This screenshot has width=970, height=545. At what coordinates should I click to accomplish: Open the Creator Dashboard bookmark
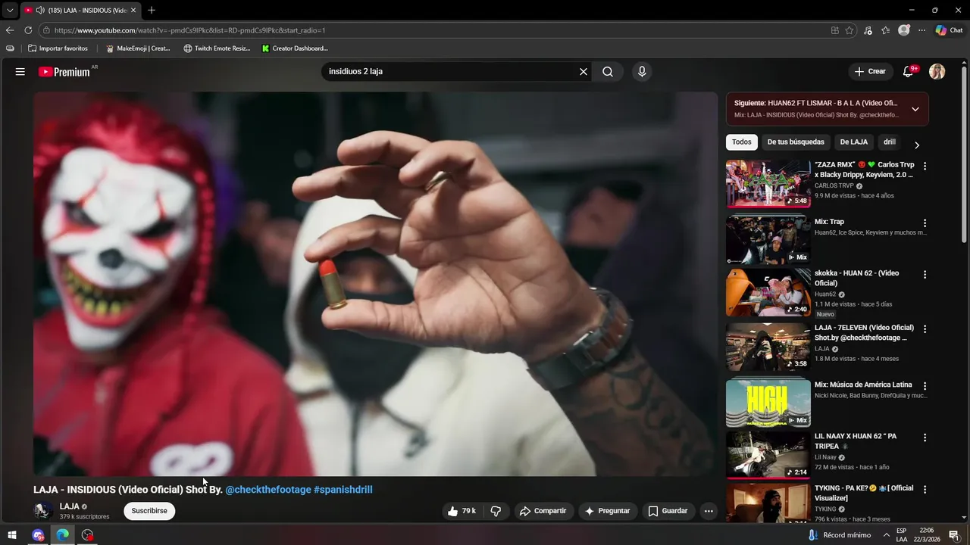click(x=295, y=48)
